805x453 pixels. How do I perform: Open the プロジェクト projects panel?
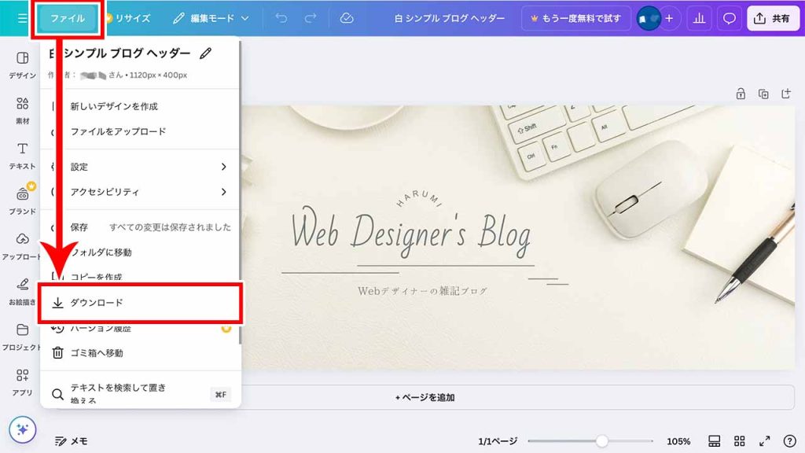point(21,337)
